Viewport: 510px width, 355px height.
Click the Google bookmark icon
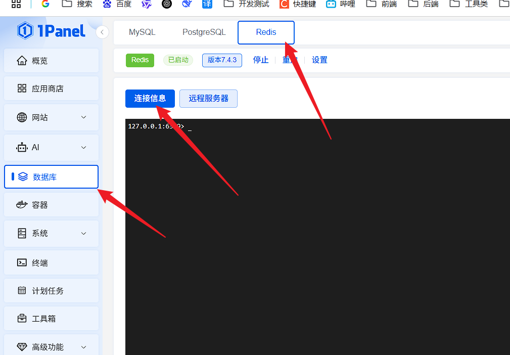coord(45,4)
